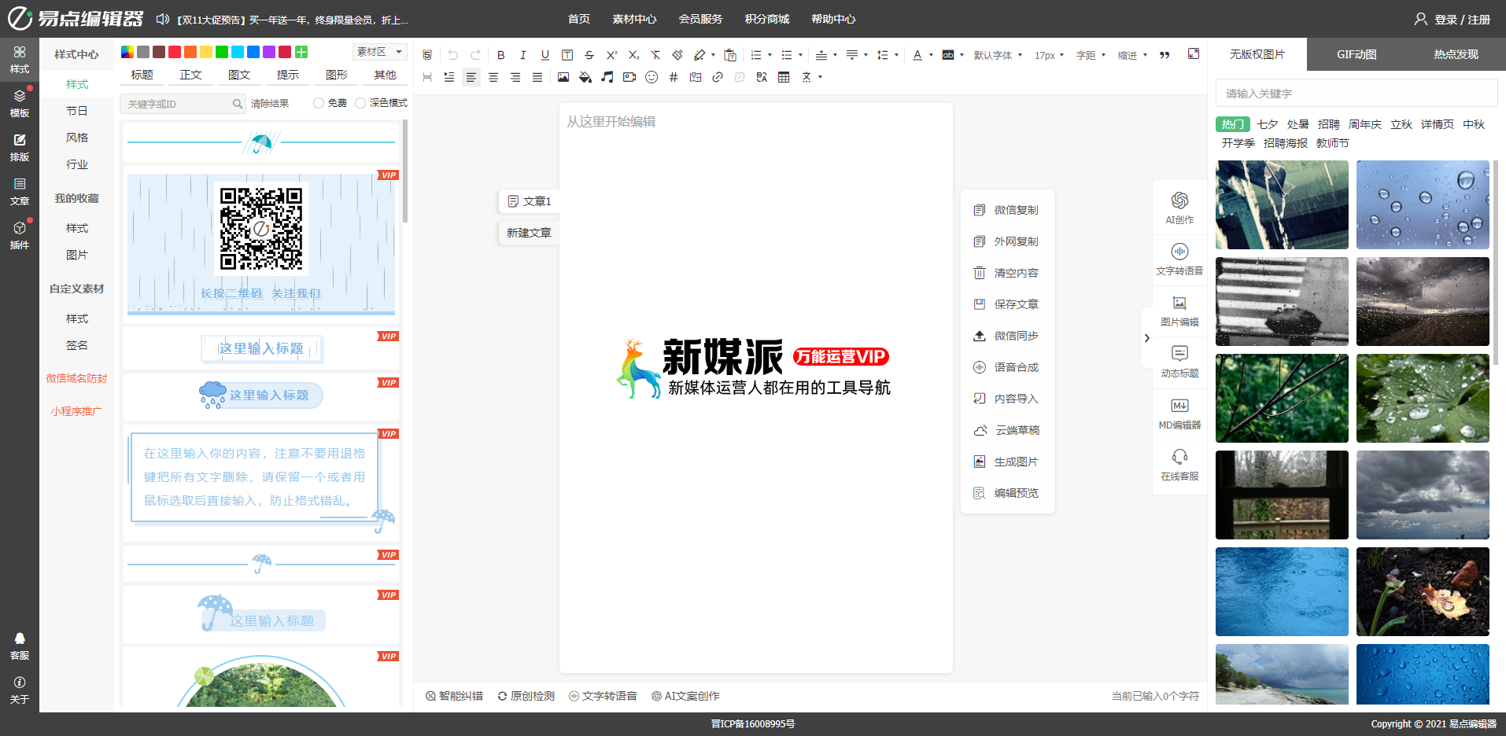
Task: Collapse the right panel with chevron arrow
Action: (x=1147, y=338)
